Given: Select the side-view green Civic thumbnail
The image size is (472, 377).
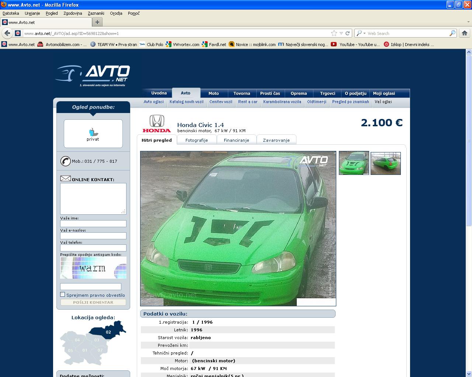Looking at the screenshot, I should click(386, 163).
